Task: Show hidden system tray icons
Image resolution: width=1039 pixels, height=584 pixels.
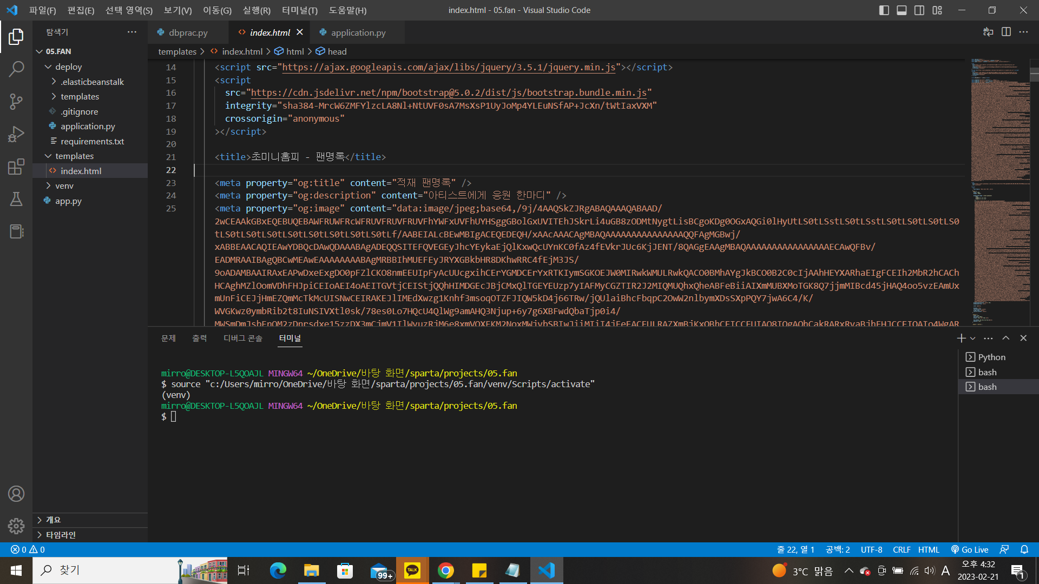Action: coord(849,570)
